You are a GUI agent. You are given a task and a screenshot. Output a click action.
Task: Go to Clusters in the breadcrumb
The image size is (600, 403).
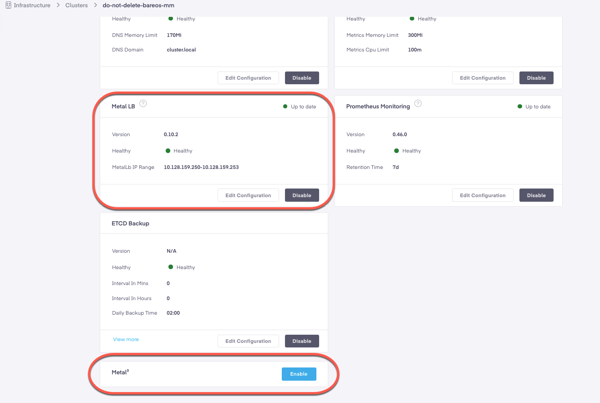click(x=76, y=5)
